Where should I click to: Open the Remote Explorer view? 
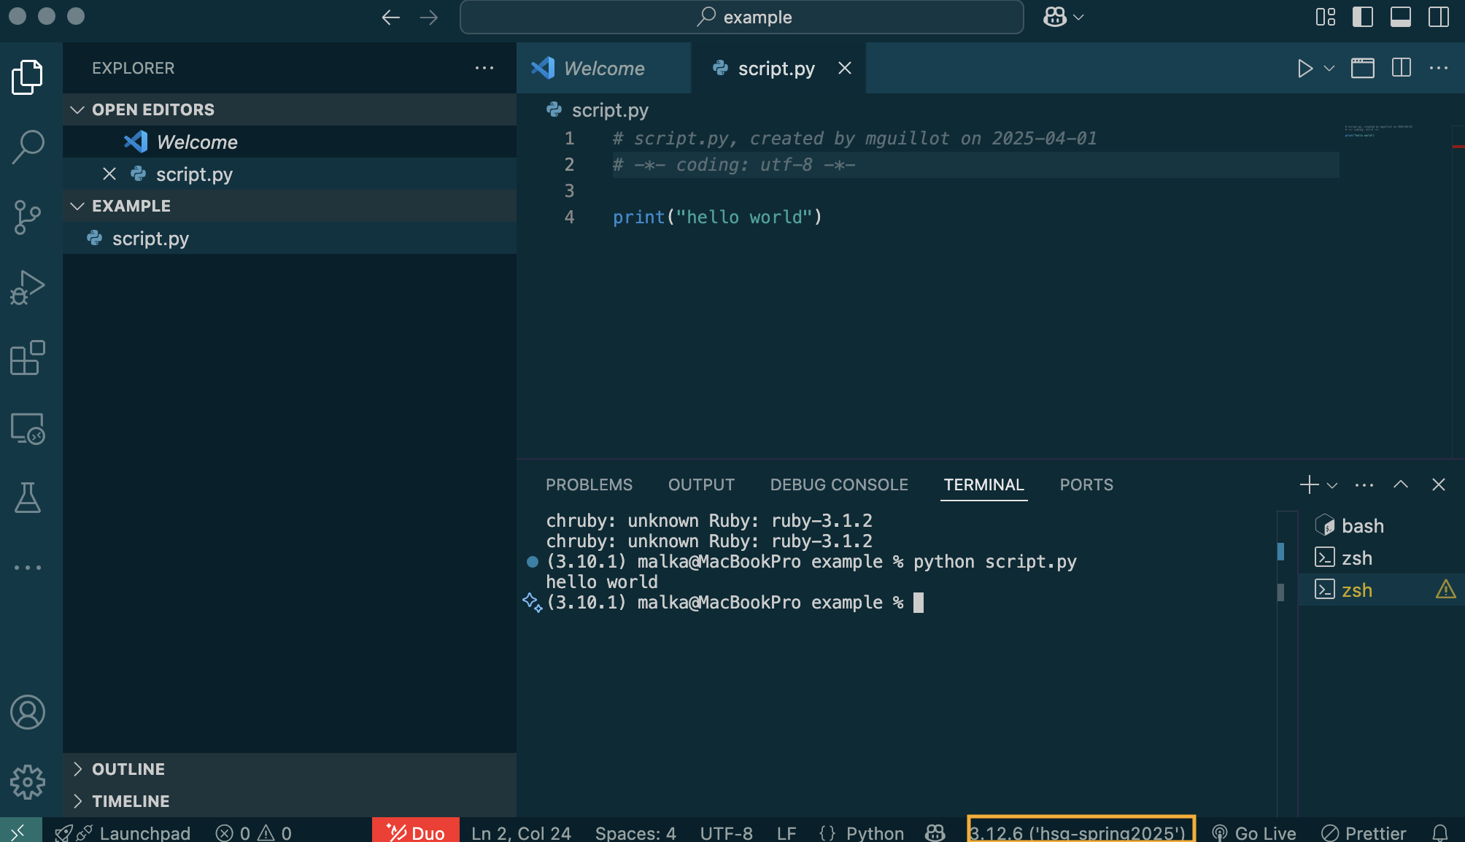[x=28, y=428]
